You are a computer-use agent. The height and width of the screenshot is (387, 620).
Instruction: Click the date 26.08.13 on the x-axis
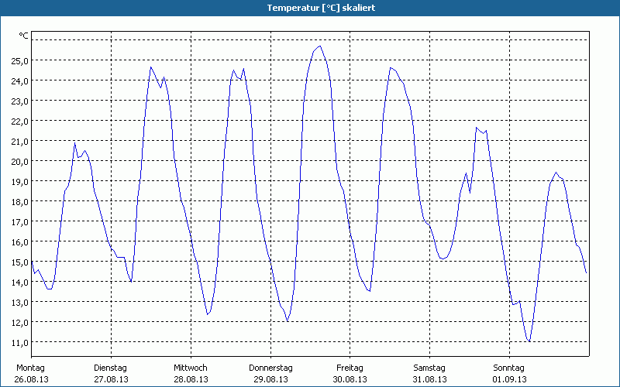[x=30, y=379]
